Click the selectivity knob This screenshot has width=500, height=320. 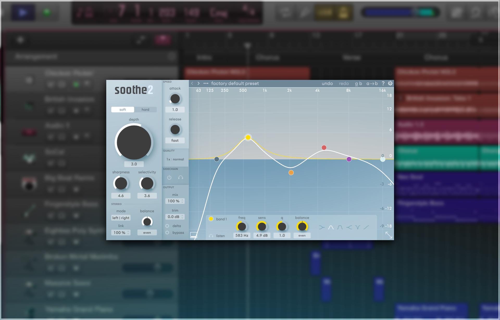click(x=147, y=183)
